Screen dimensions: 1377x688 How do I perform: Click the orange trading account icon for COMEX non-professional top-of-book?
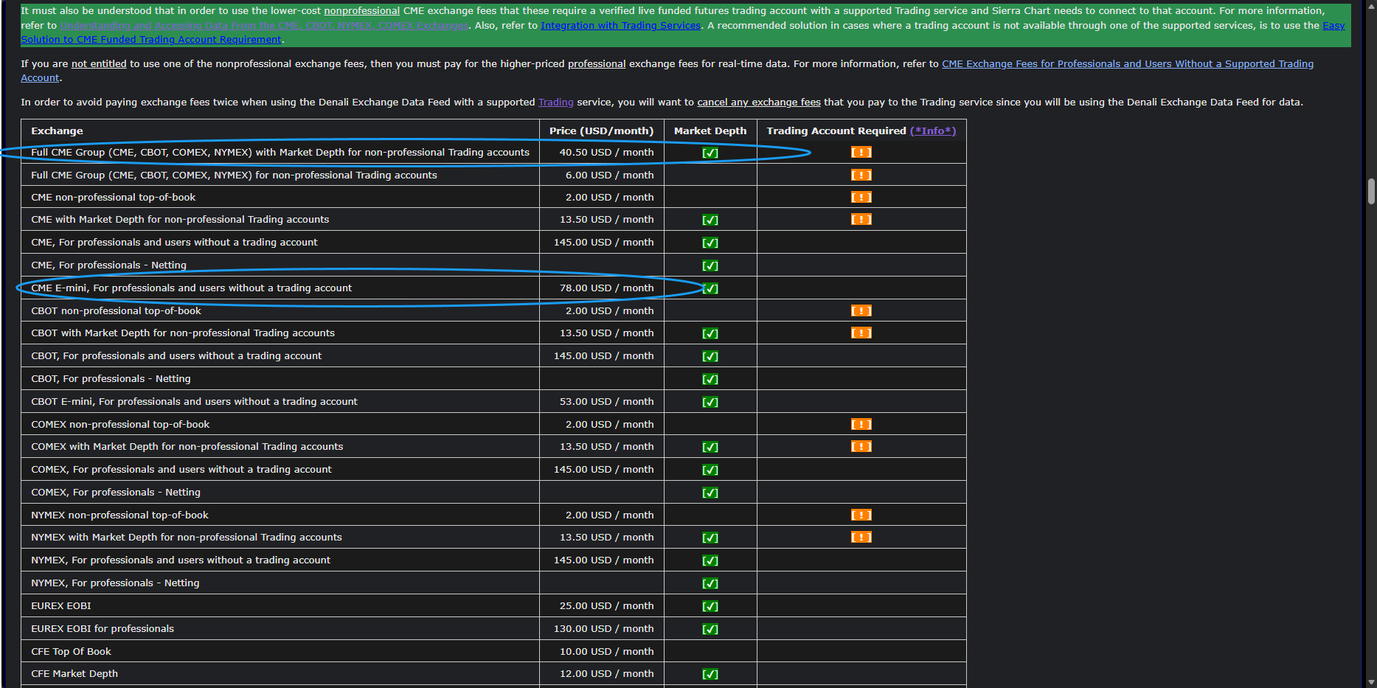(x=861, y=425)
